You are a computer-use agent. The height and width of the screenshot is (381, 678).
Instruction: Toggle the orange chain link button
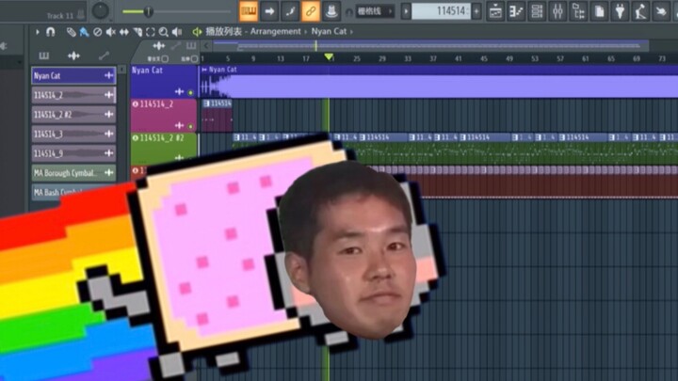tap(311, 11)
